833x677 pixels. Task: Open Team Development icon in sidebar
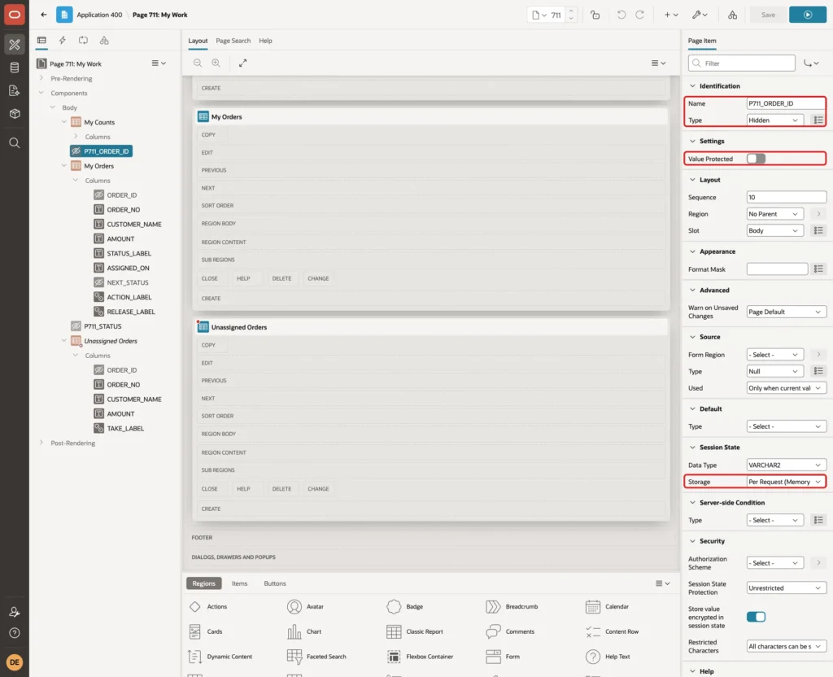pyautogui.click(x=15, y=91)
